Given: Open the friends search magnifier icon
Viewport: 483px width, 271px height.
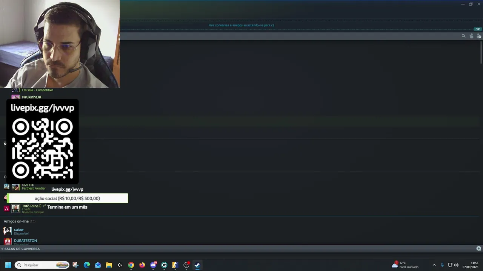Looking at the screenshot, I should [463, 36].
